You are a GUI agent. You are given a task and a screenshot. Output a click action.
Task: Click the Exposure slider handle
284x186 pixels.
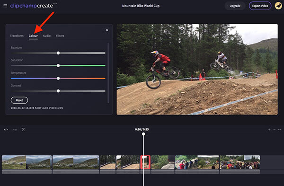point(58,53)
